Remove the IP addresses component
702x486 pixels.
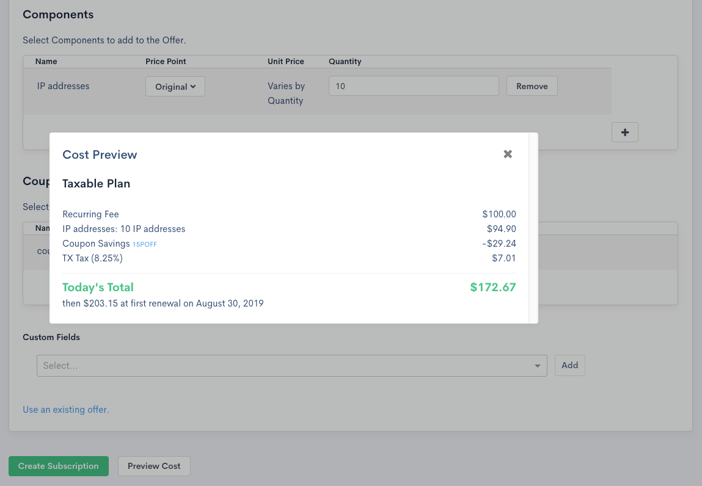click(x=532, y=86)
